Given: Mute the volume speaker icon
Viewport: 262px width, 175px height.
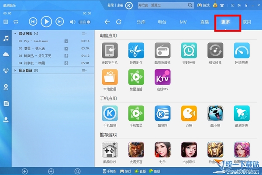Looking at the screenshot, I should (x=72, y=22).
